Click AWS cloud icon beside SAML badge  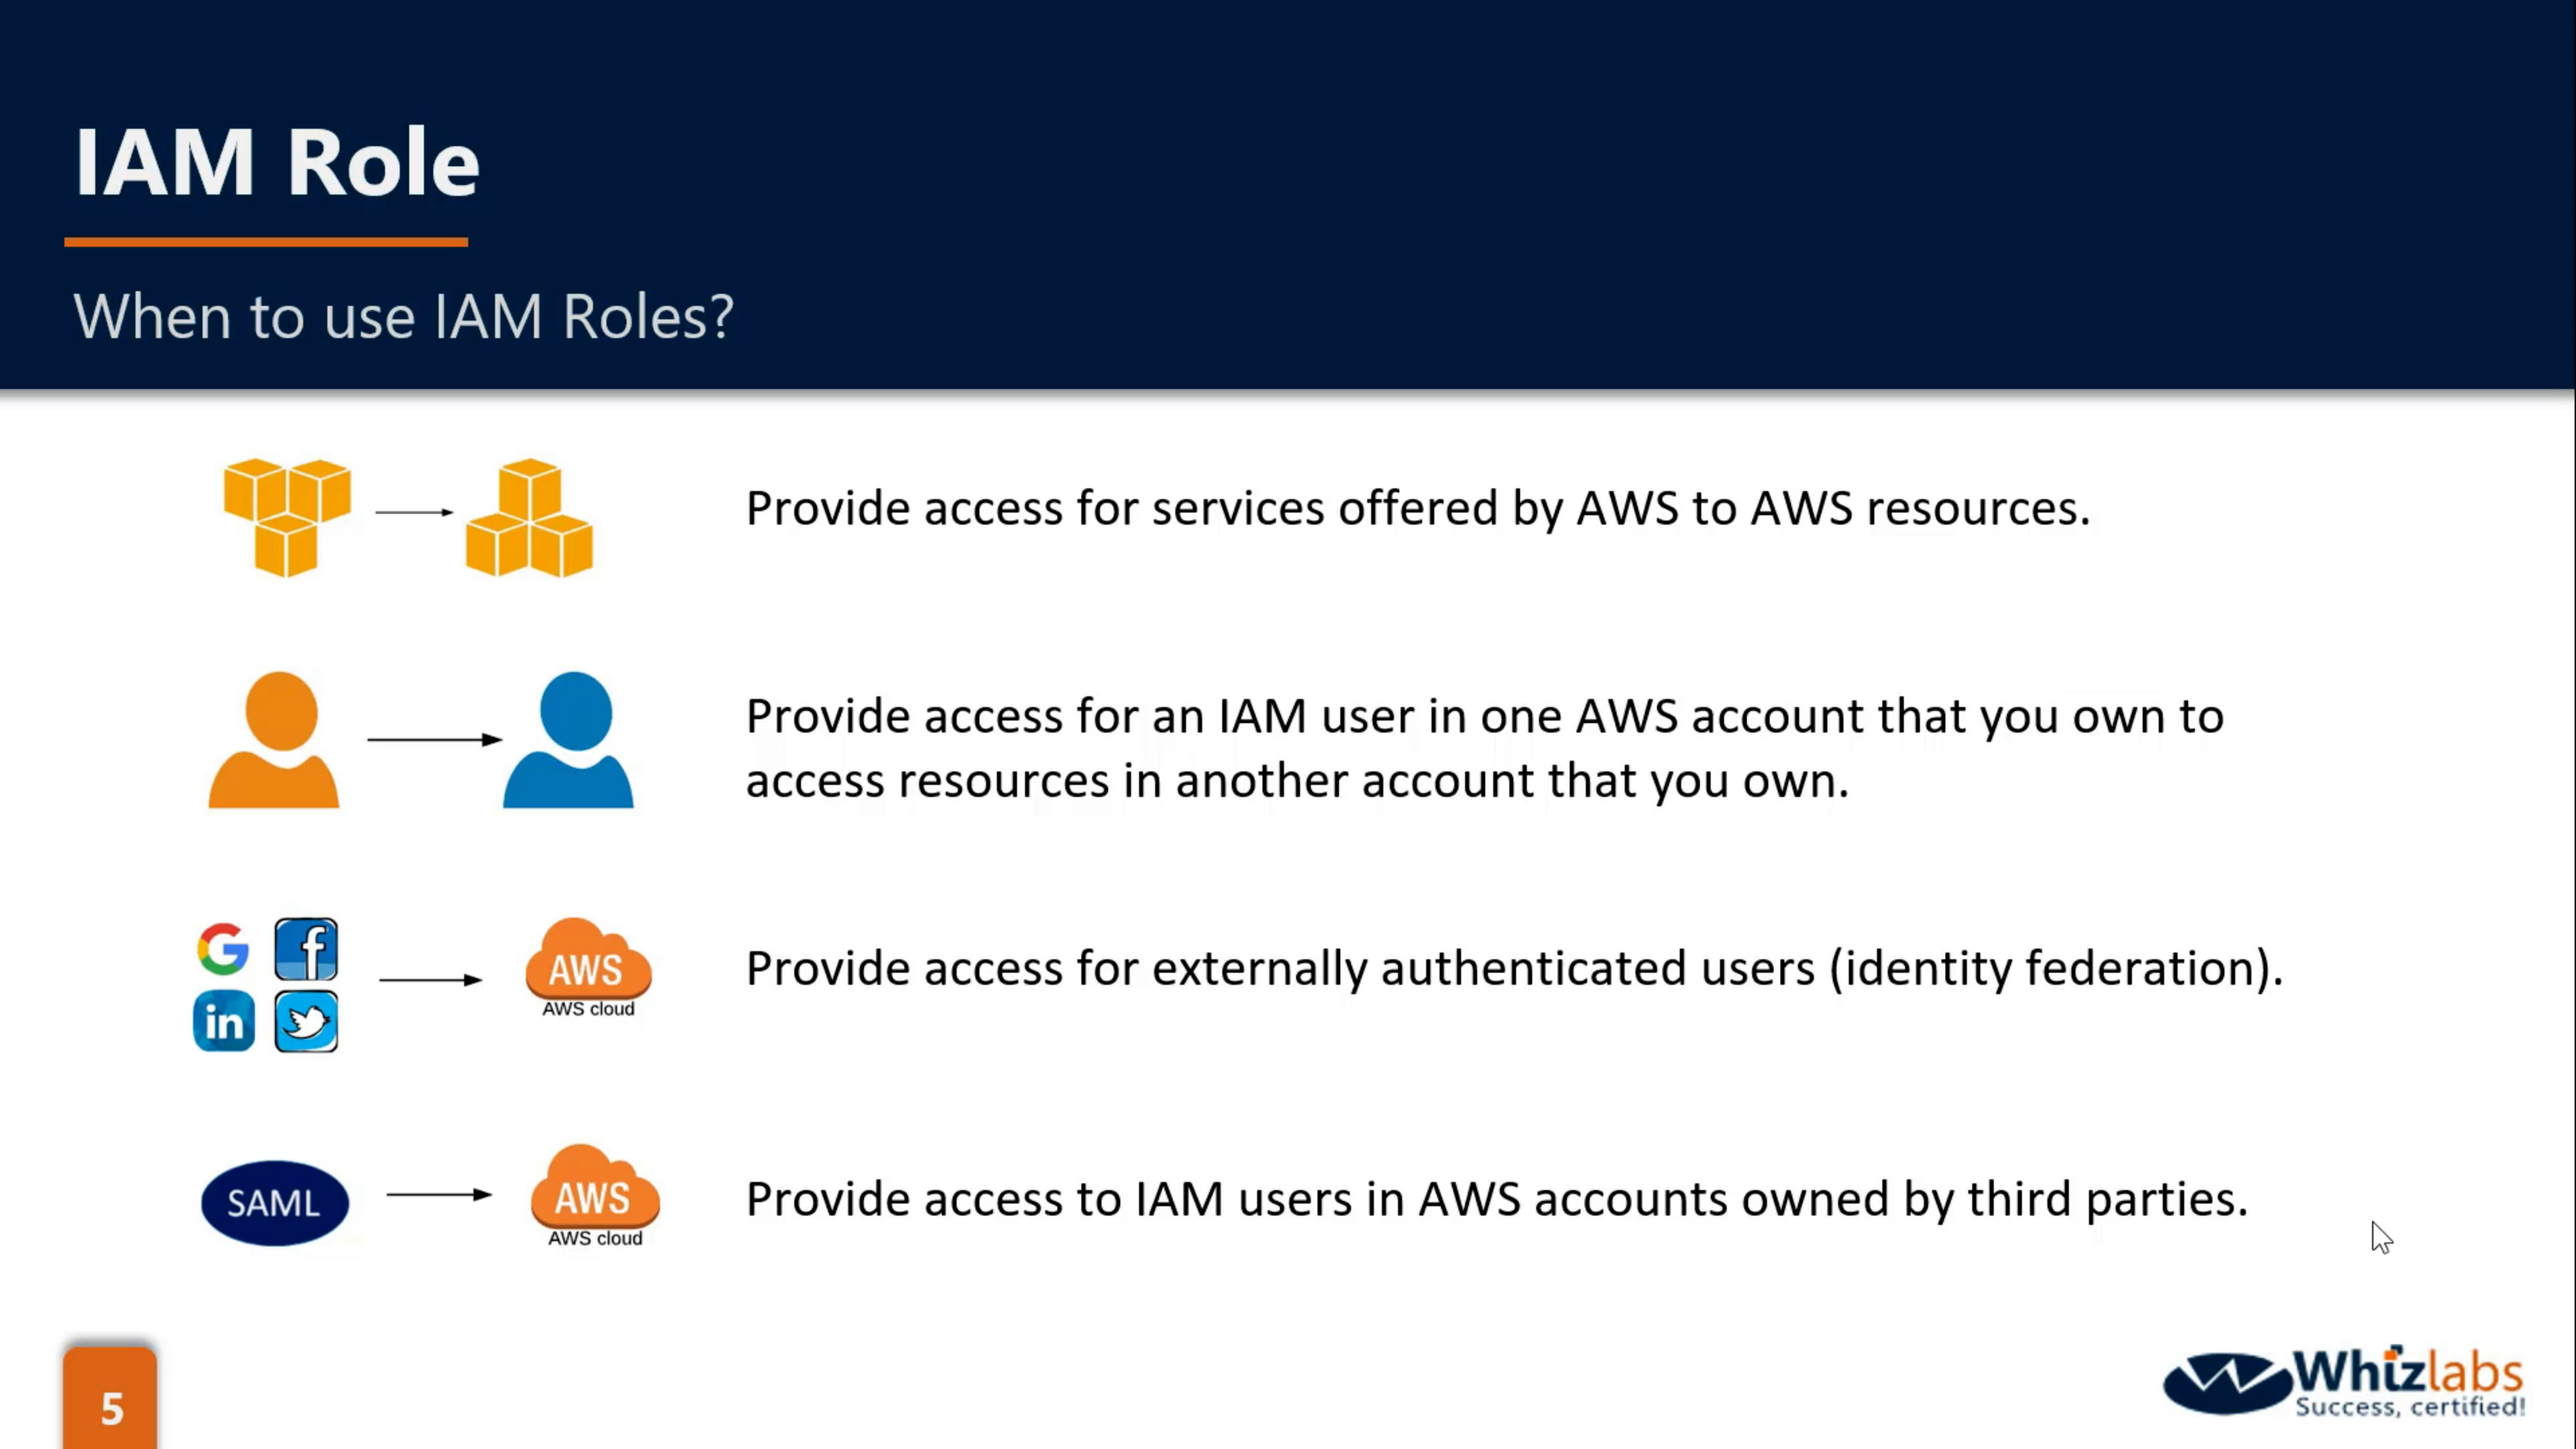tap(595, 1194)
